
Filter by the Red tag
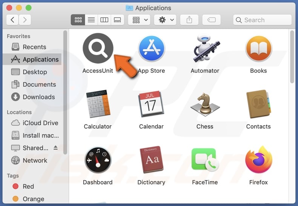(x=32, y=186)
